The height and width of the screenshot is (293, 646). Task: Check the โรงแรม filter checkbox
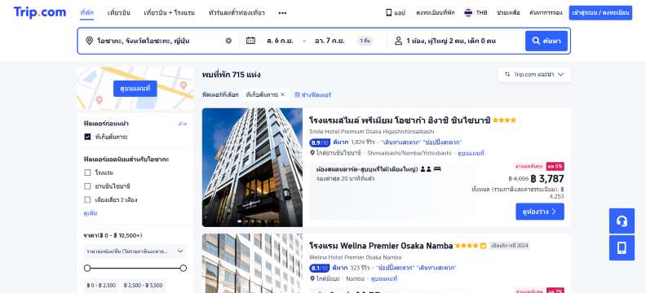click(87, 173)
